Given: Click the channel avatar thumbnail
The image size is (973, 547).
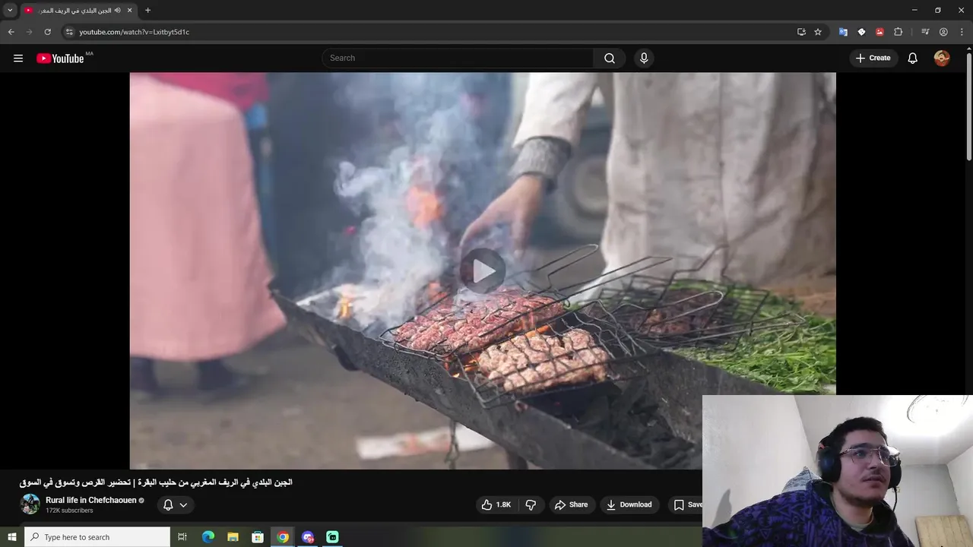Looking at the screenshot, I should [x=30, y=504].
